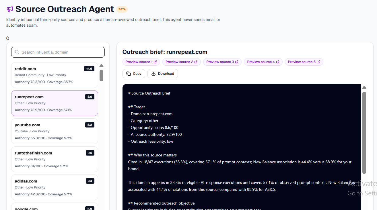This screenshot has width=377, height=210.
Task: Click the magnifier icon in the domain search box
Action: [17, 52]
